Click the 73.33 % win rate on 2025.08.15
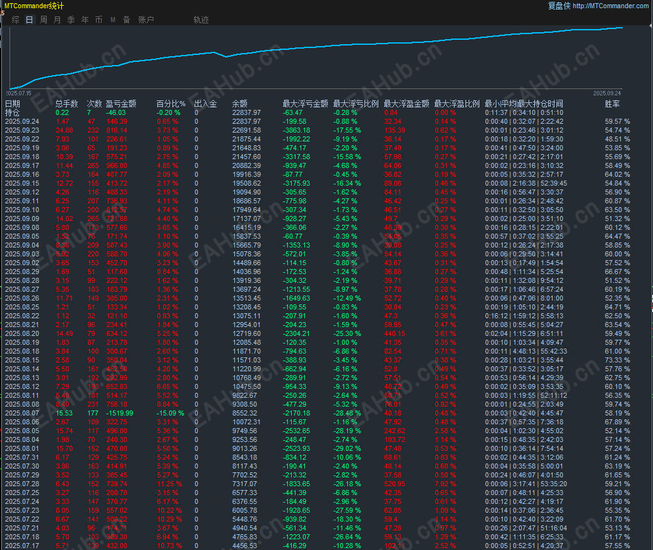 click(618, 360)
